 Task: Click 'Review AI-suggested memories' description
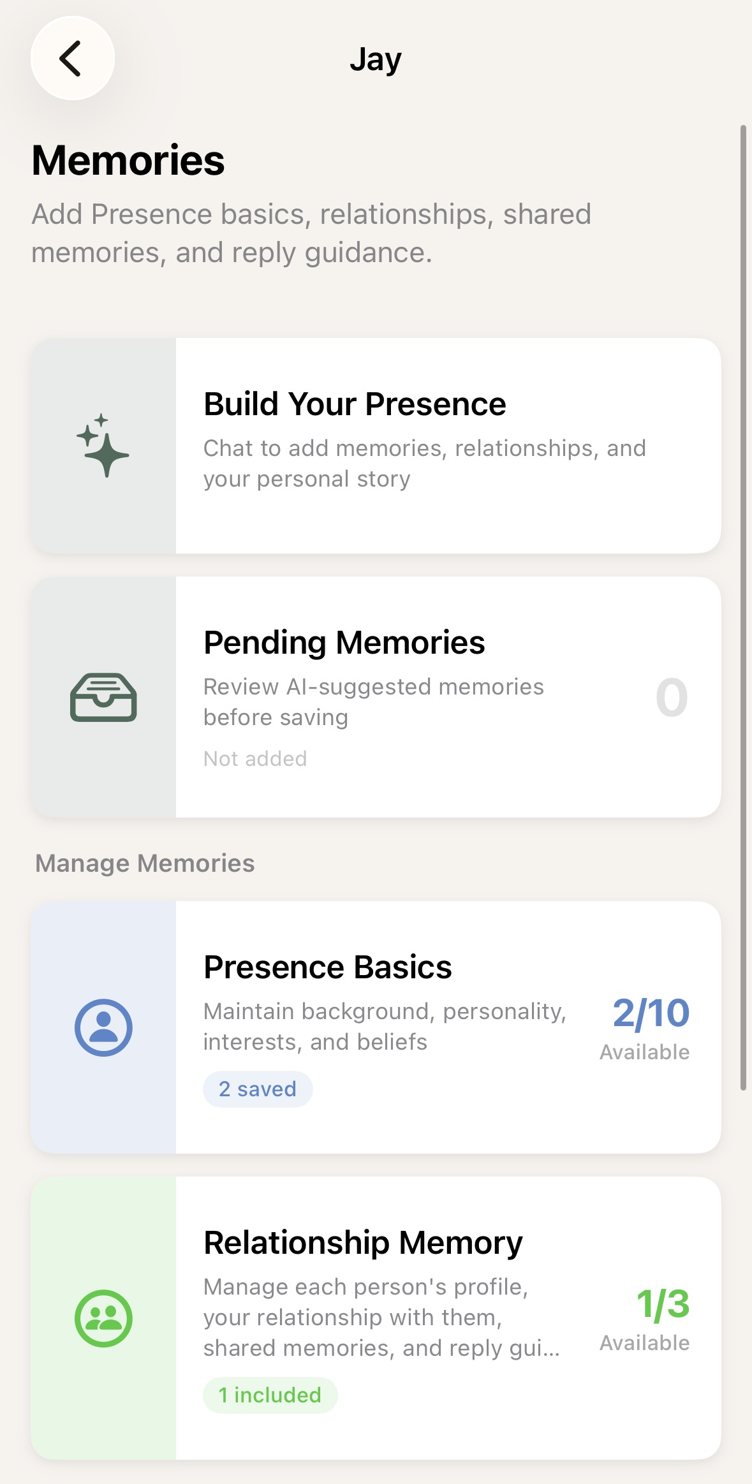(x=373, y=702)
